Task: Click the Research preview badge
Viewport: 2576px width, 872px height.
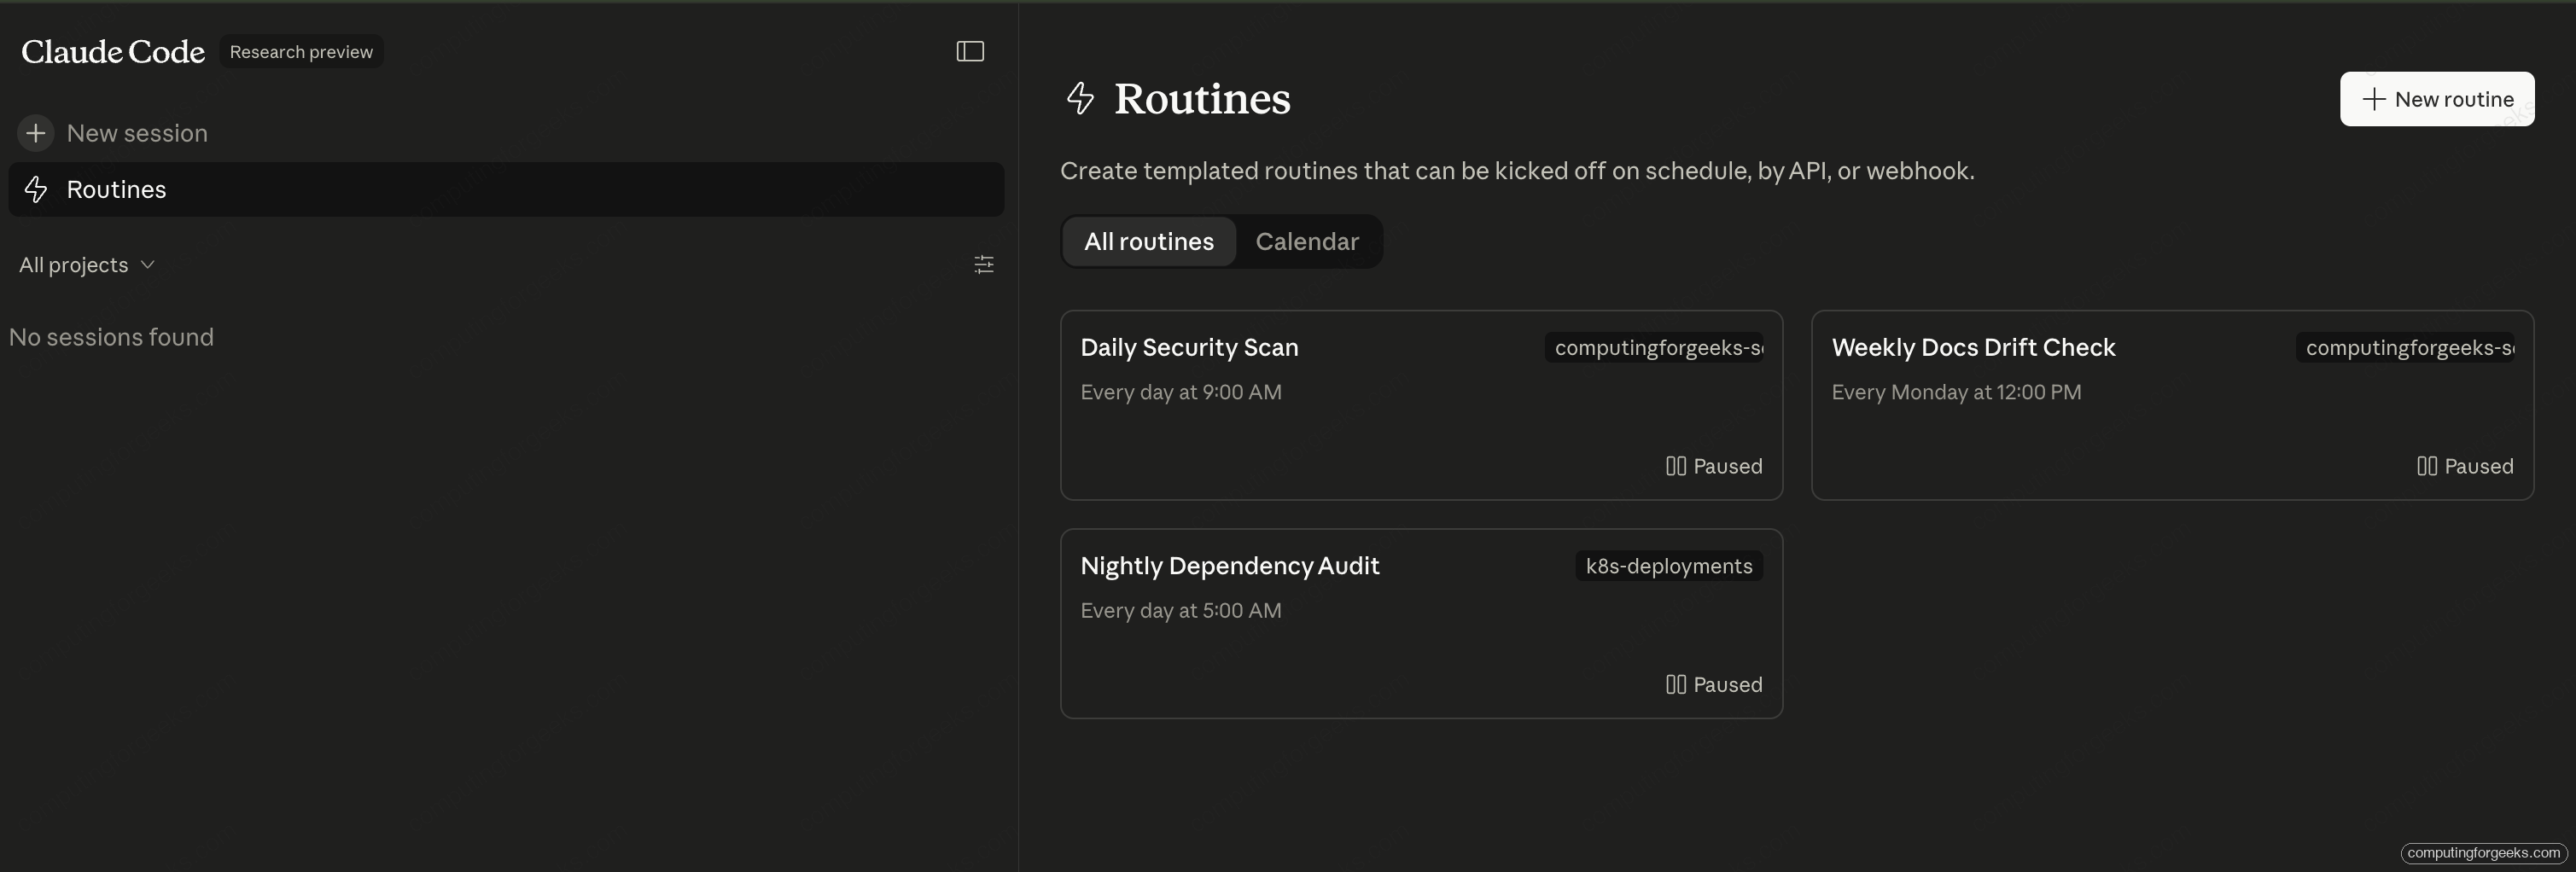Action: (300, 51)
